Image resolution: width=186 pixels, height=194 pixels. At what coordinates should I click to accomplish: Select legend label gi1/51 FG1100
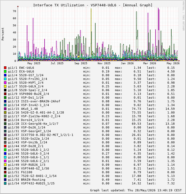point(20,172)
